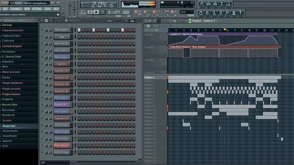Open the piano roll view icon

[x=215, y=4]
